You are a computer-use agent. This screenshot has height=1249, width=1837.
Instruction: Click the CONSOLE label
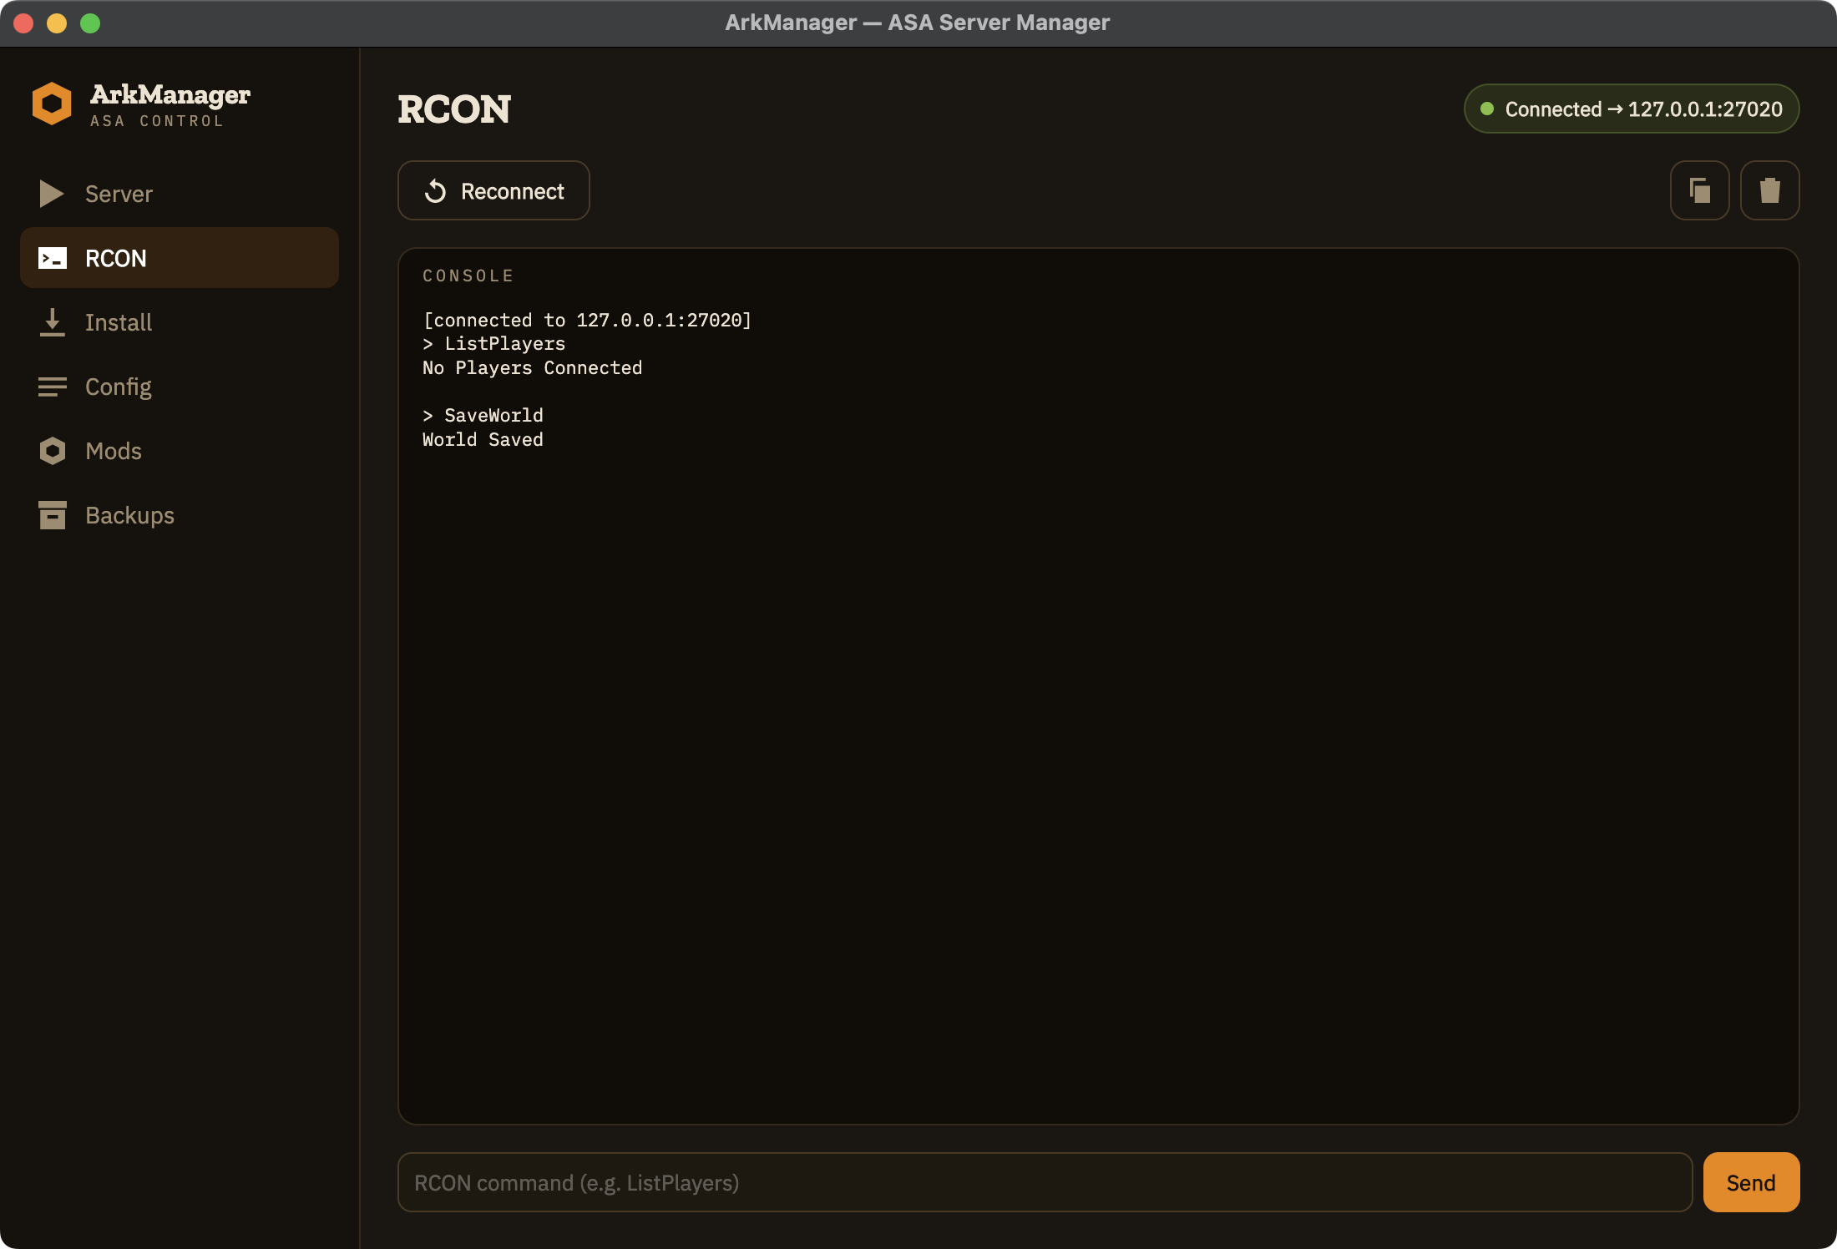tap(468, 276)
